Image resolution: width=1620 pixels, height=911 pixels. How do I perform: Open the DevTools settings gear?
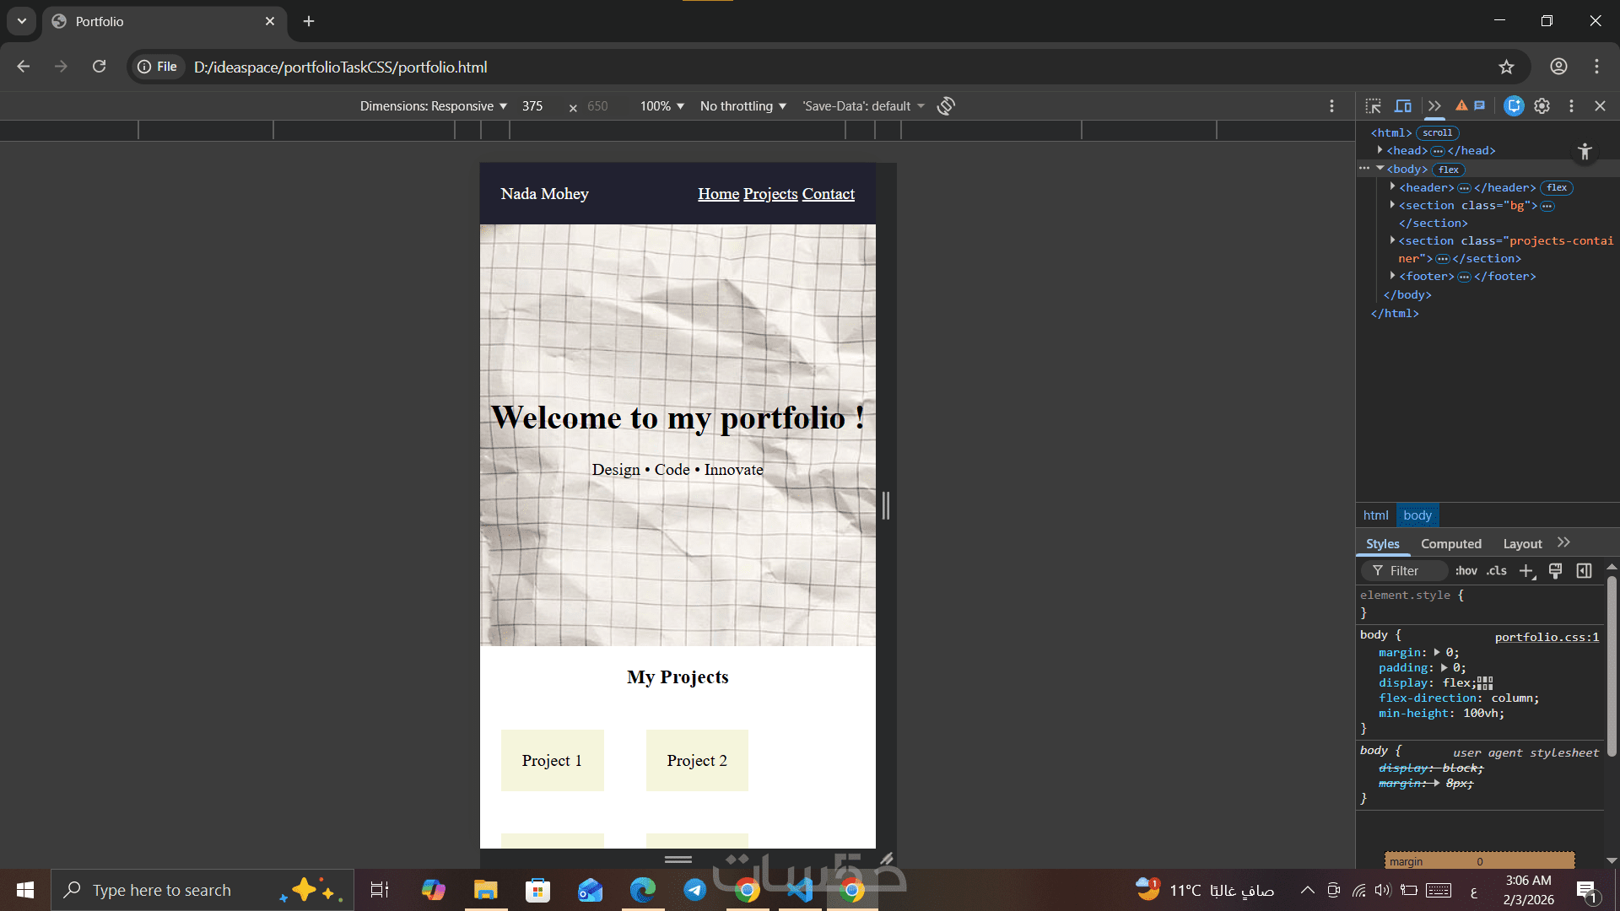[1542, 106]
